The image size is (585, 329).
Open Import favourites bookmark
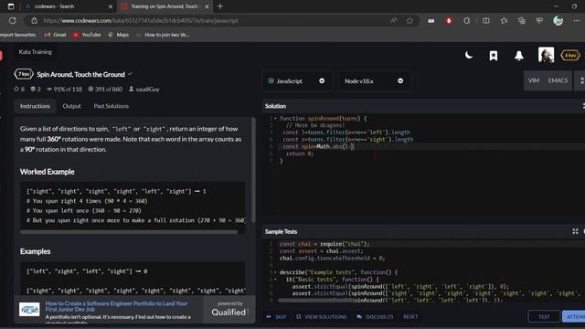(18, 35)
